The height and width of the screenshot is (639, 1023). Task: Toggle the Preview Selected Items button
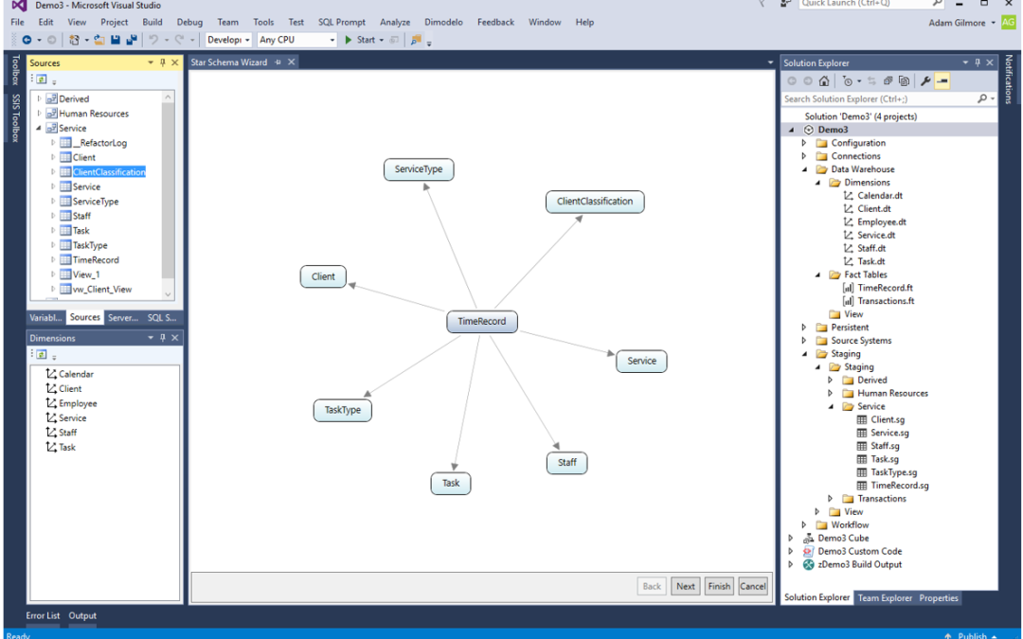pos(942,81)
